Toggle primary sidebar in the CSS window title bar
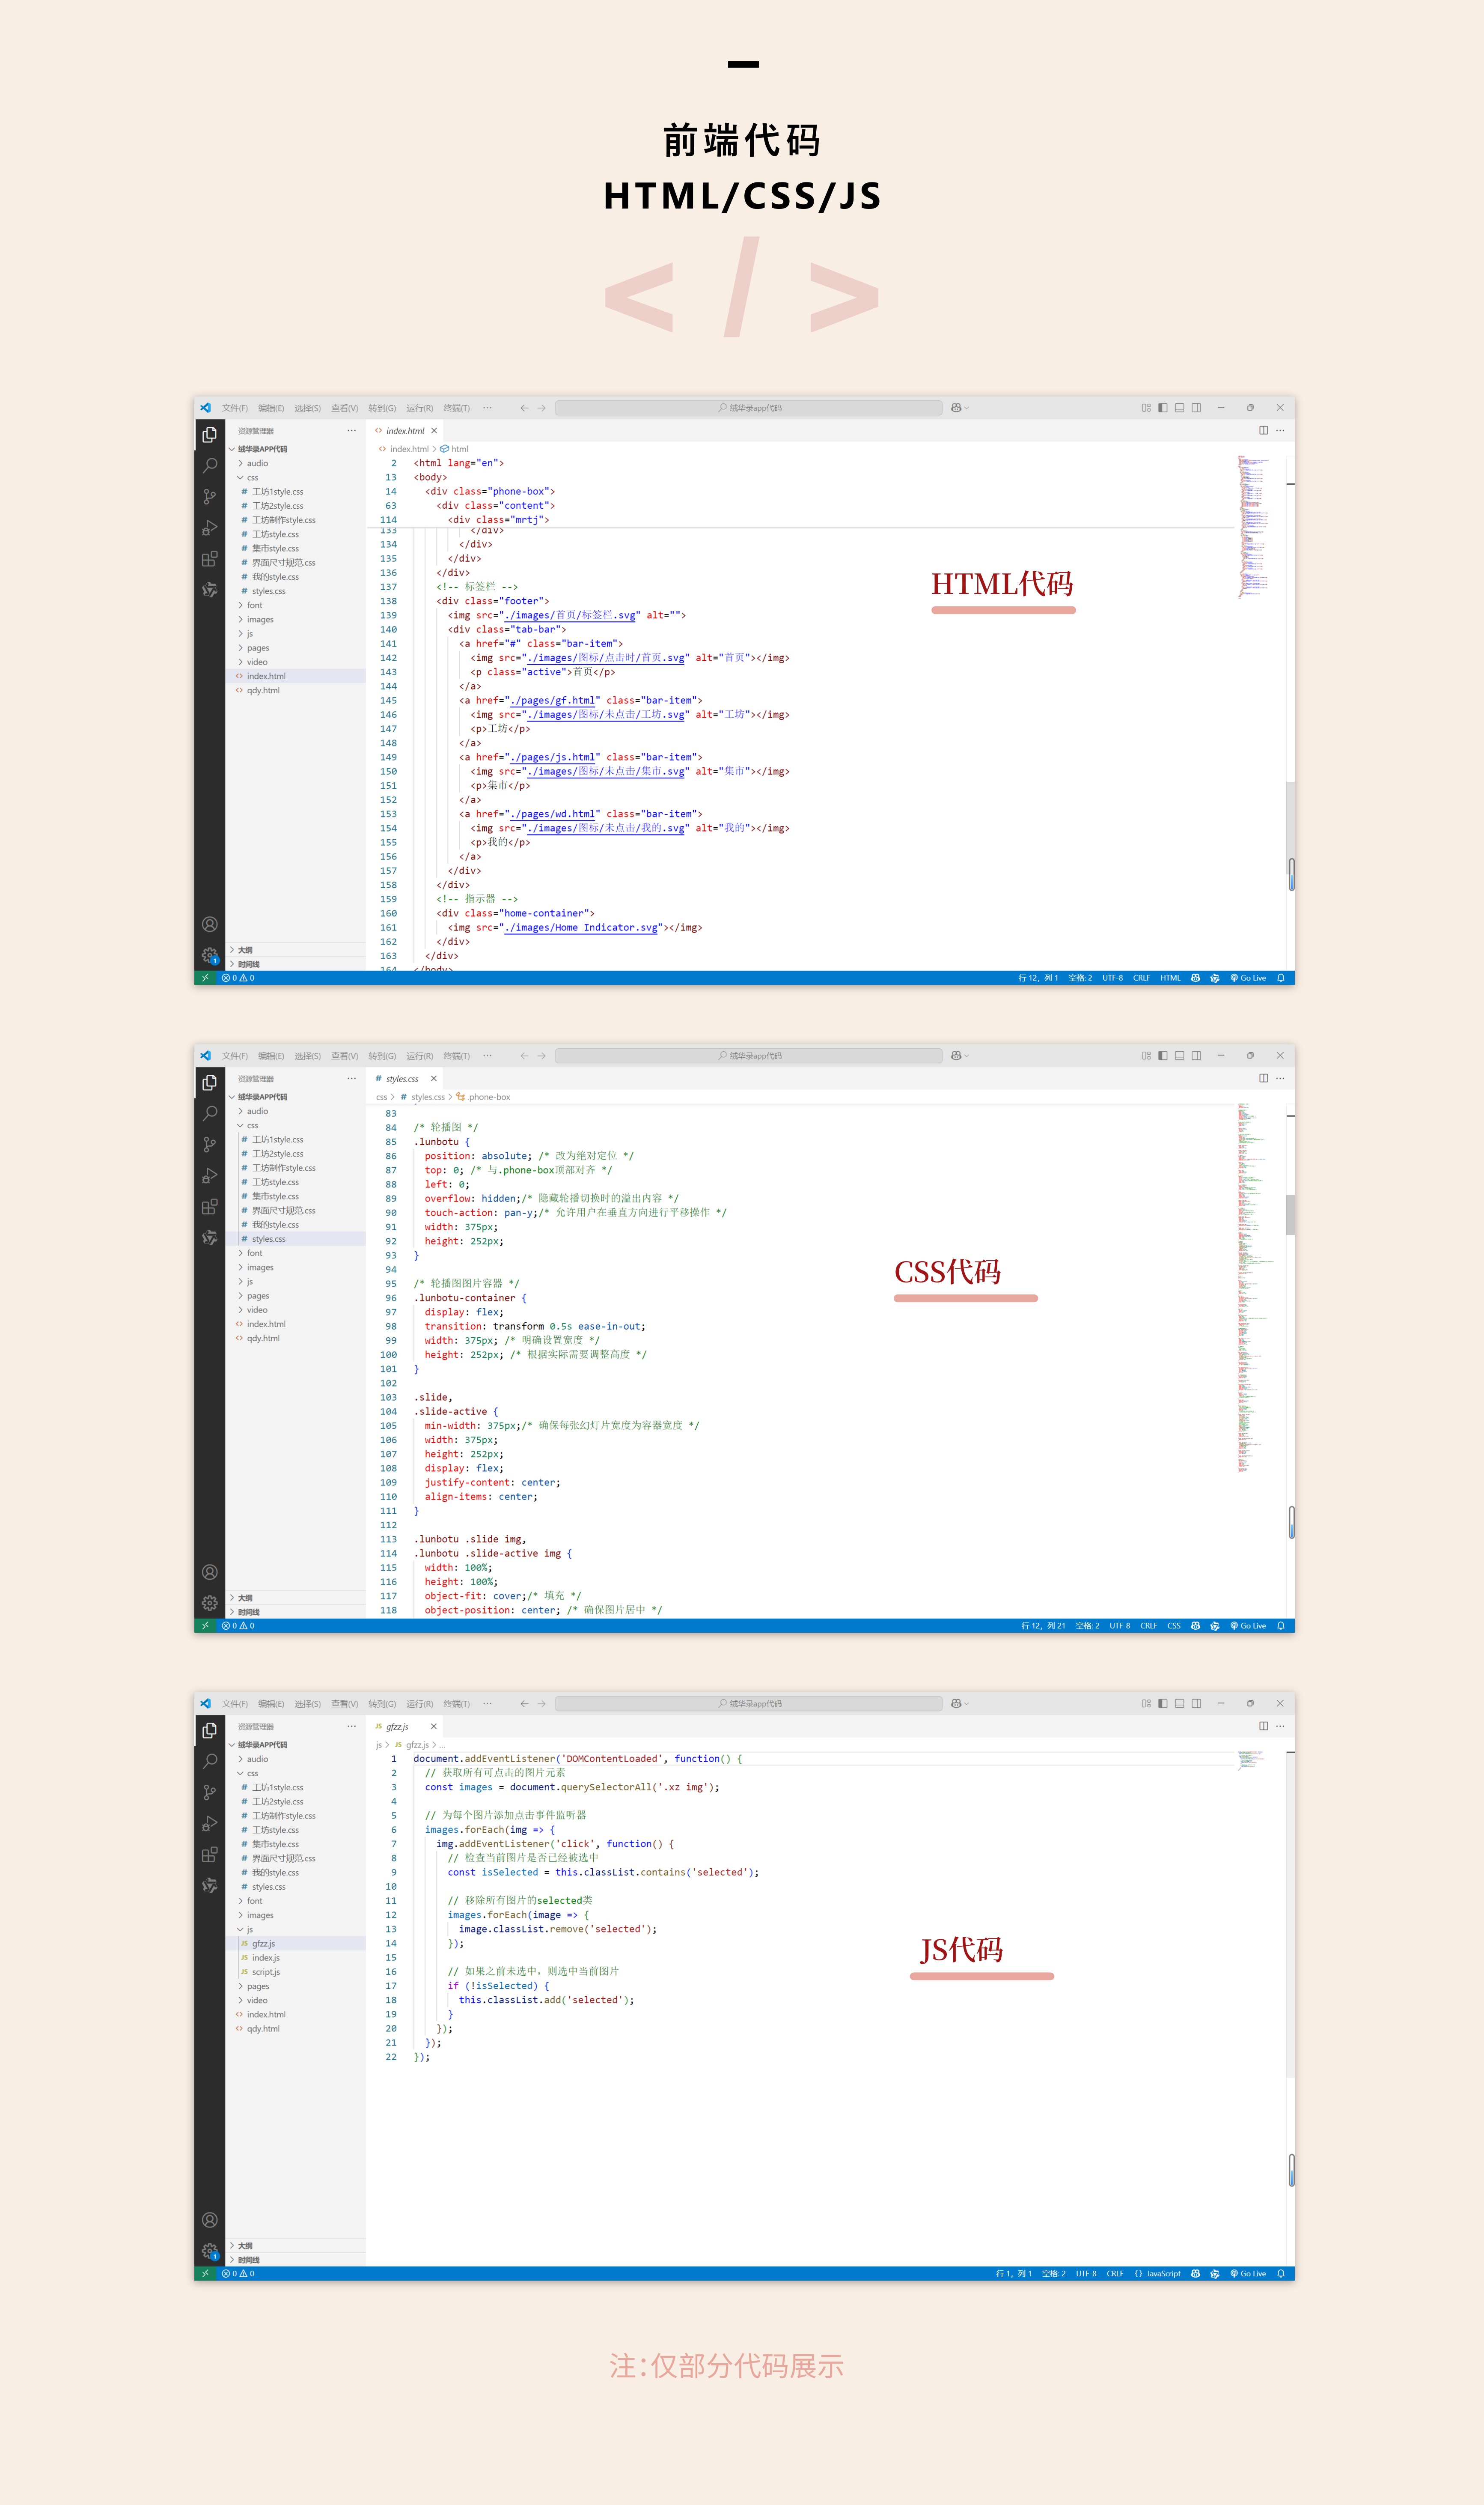 pyautogui.click(x=1162, y=1056)
